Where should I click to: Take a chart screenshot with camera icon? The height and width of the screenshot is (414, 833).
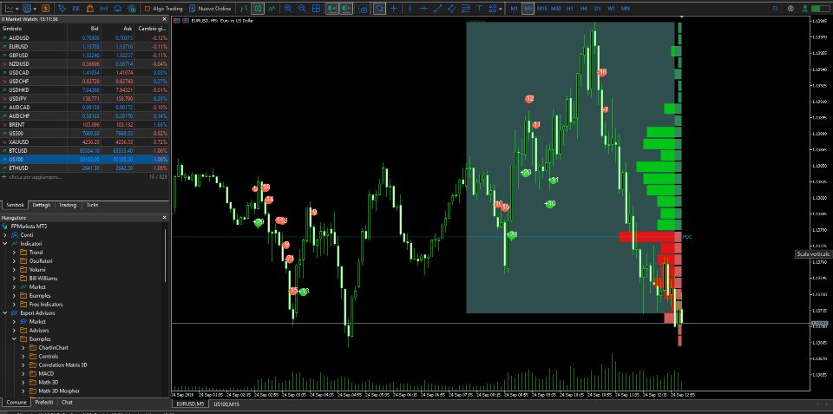pyautogui.click(x=364, y=9)
